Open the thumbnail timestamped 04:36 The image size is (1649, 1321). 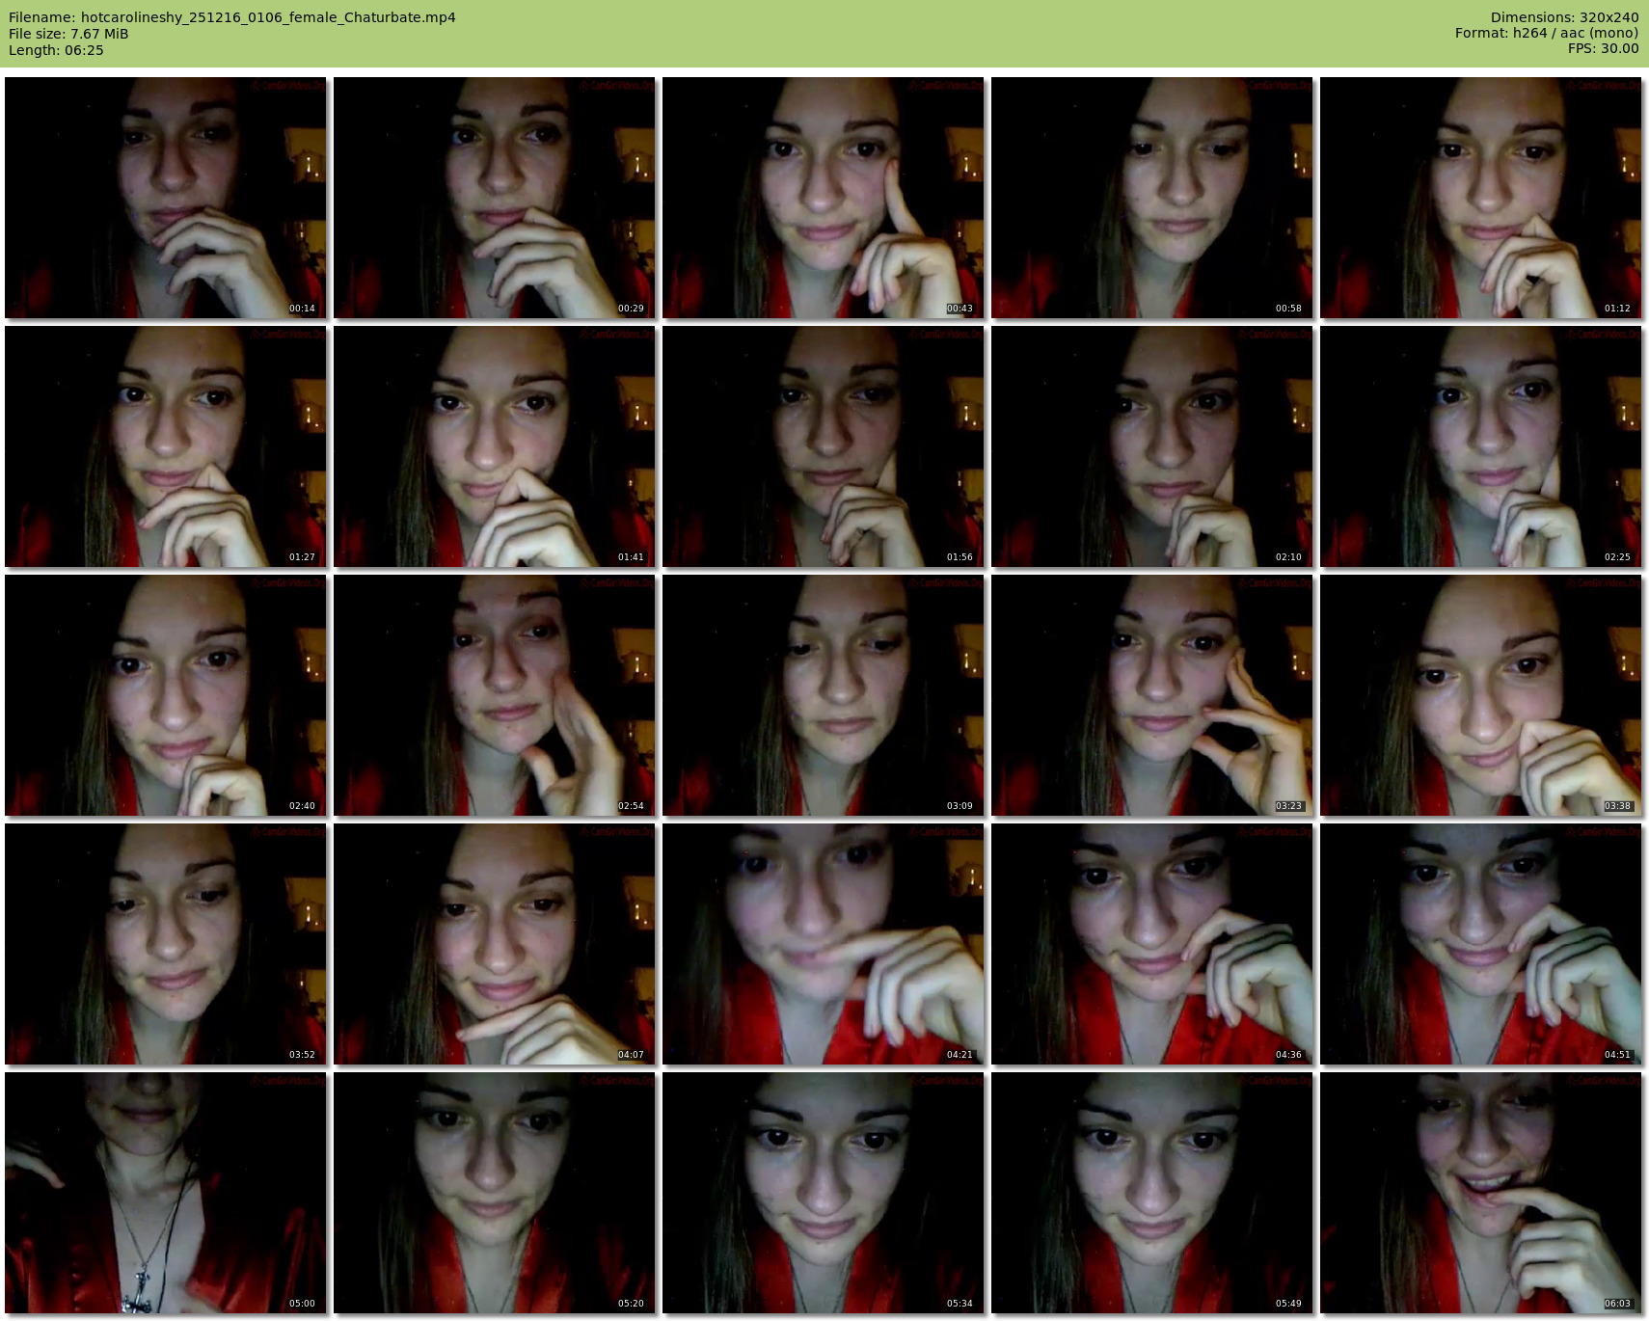tap(1152, 944)
